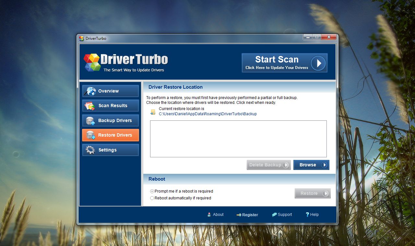Click the Backup Drivers disk icon
This screenshot has width=415, height=246.
point(90,120)
